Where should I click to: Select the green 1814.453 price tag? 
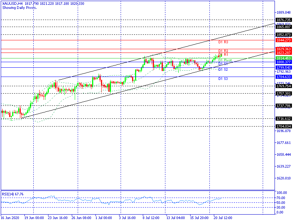[284, 58]
